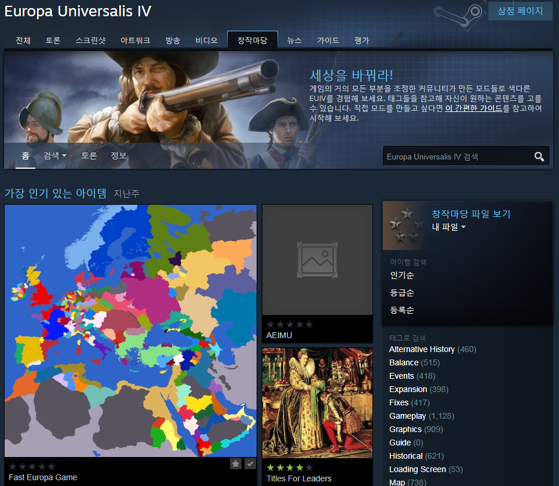The width and height of the screenshot is (559, 486).
Task: Click the 가장 인기 있는 아이템 heading
Action: [56, 193]
